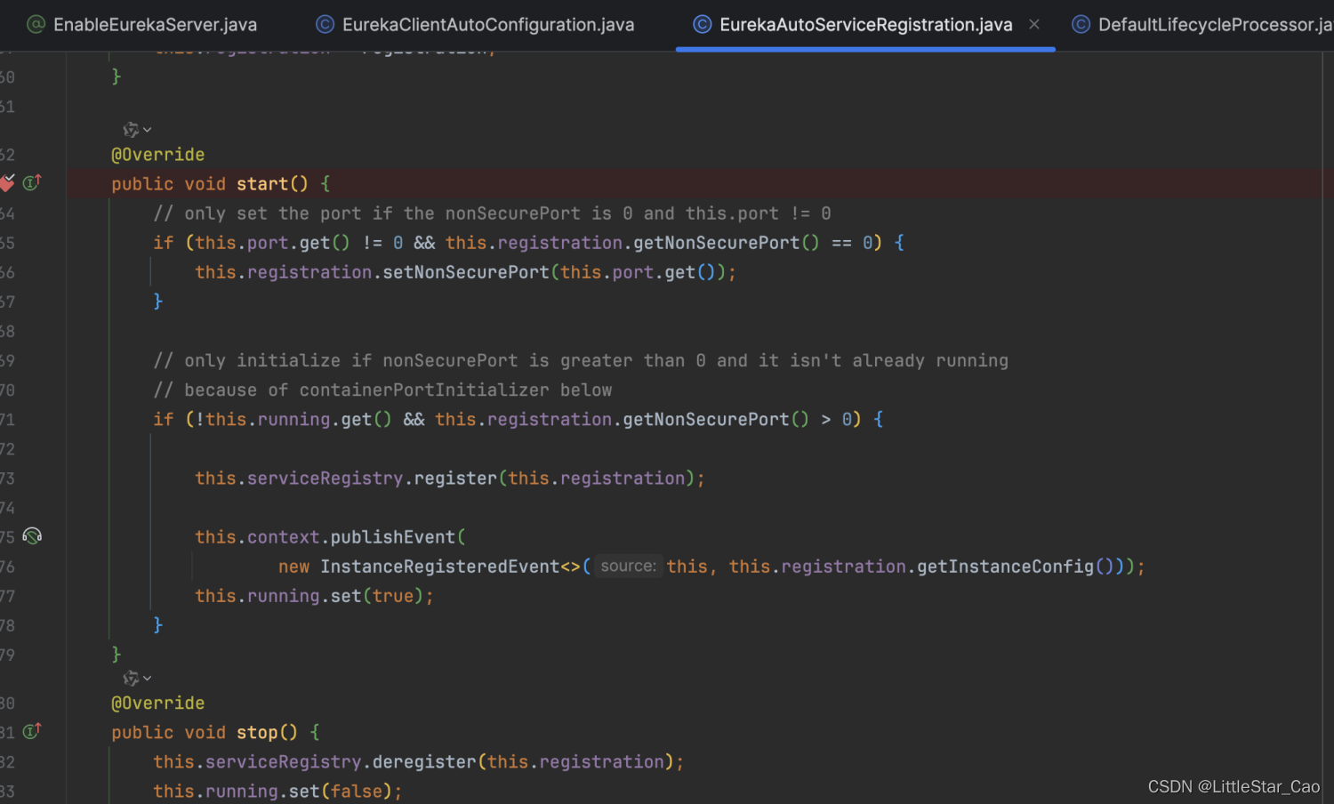Click getInstanceConfig method call
This screenshot has width=1334, height=804.
point(1006,567)
